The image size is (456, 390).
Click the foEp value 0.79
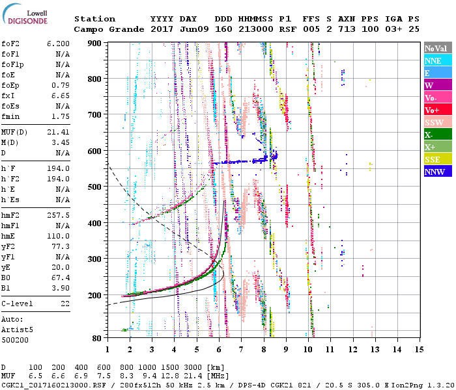(61, 85)
